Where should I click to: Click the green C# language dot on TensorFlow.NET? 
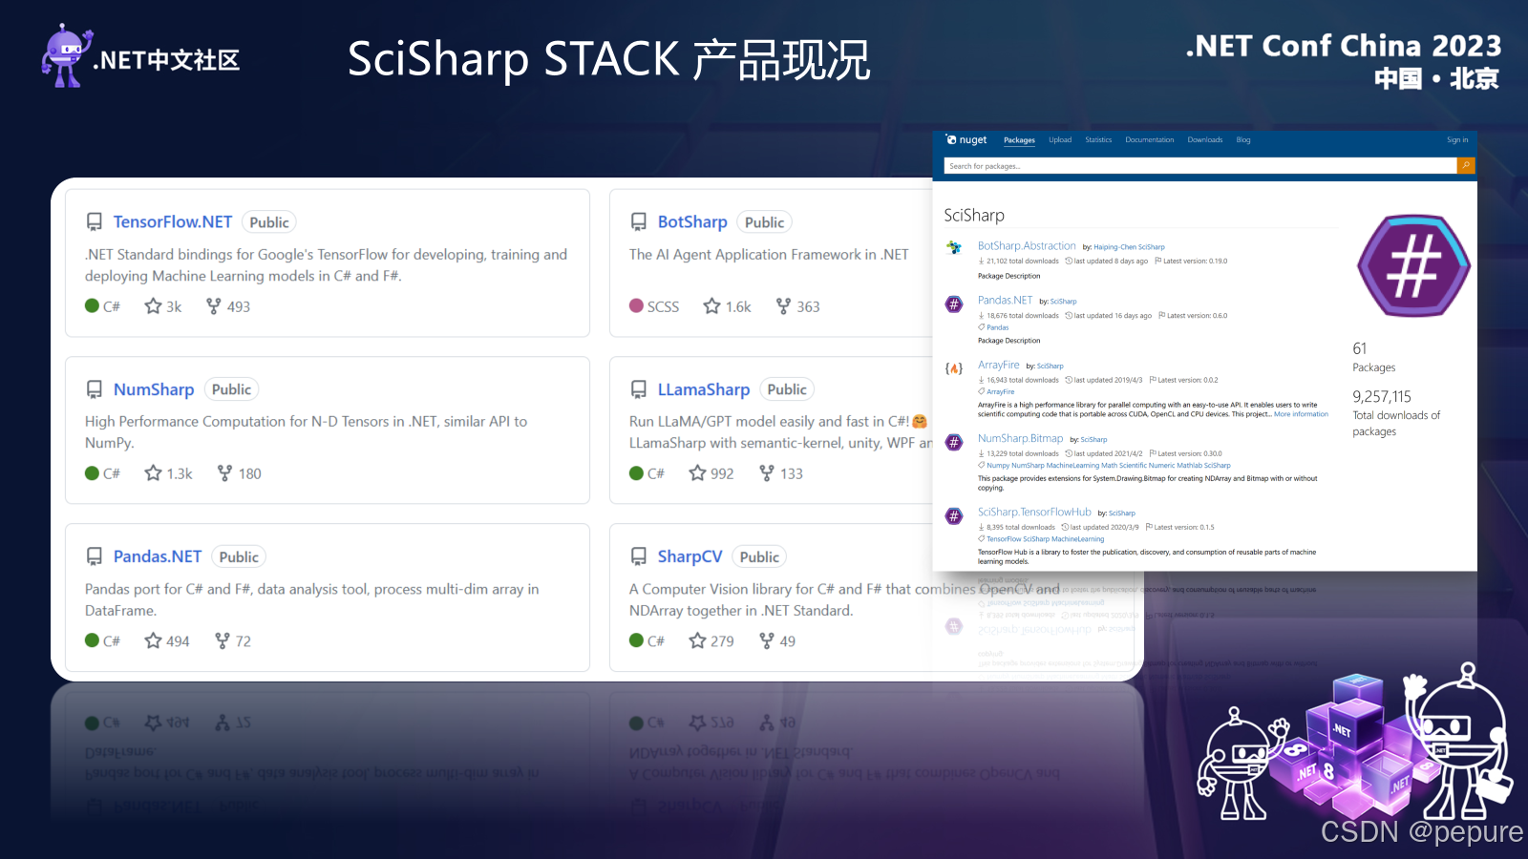point(93,305)
